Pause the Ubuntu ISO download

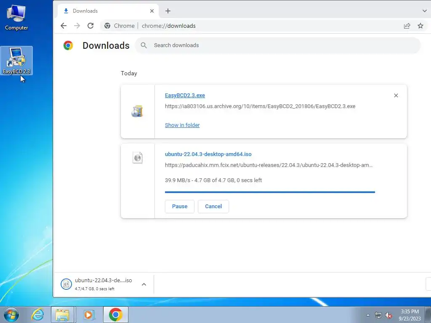pos(179,207)
